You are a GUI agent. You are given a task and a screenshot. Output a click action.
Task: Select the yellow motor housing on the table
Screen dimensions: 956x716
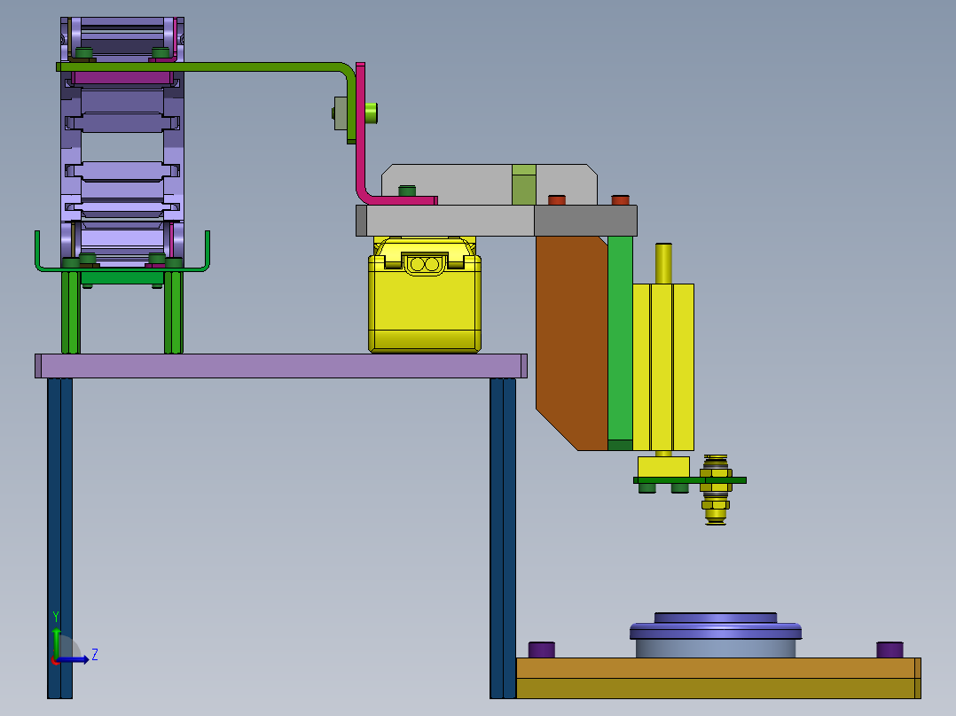pyautogui.click(x=425, y=295)
